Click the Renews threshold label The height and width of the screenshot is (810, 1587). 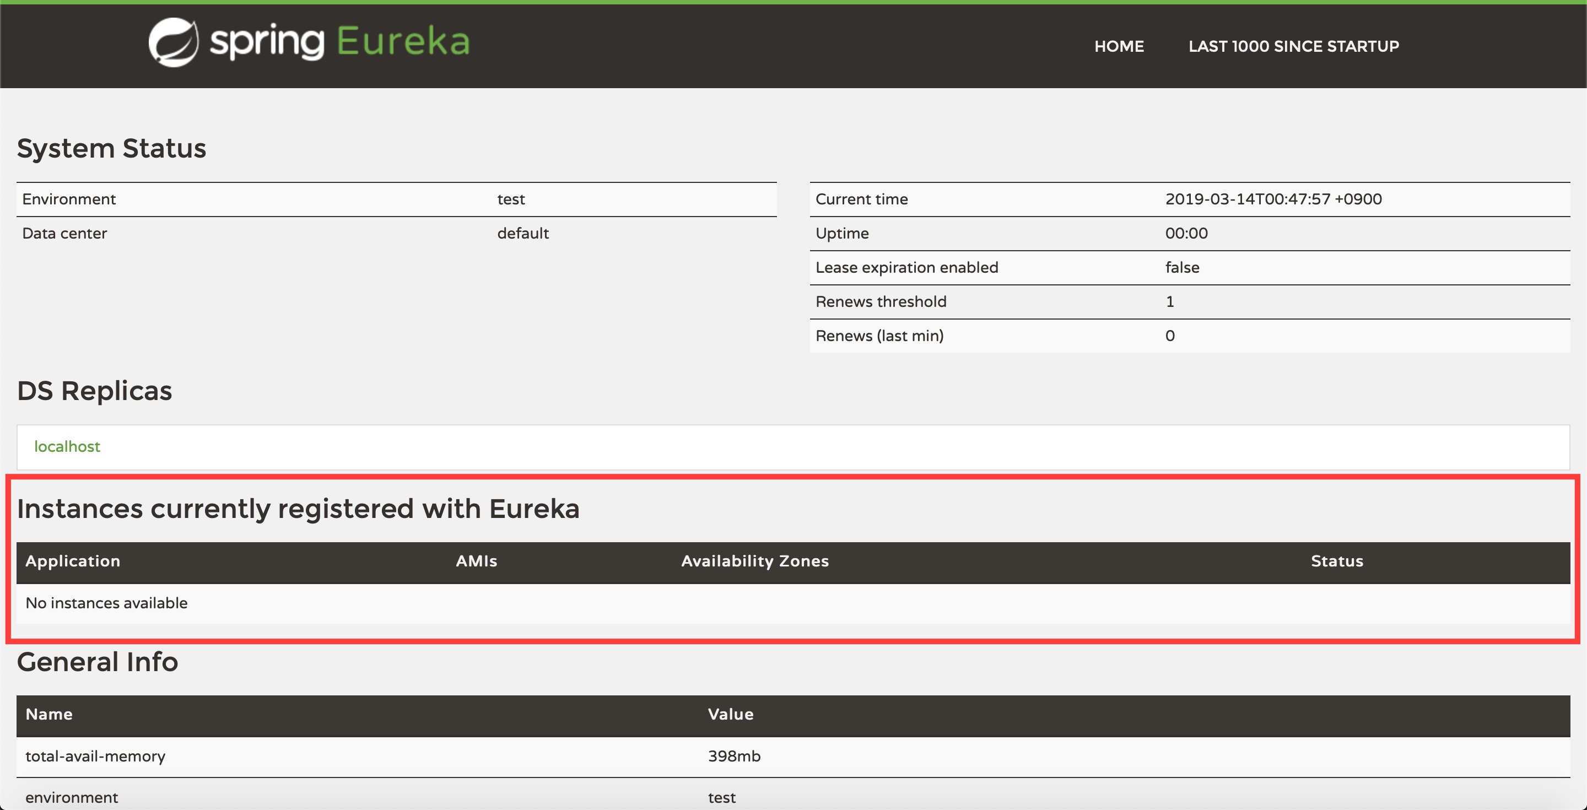point(881,302)
